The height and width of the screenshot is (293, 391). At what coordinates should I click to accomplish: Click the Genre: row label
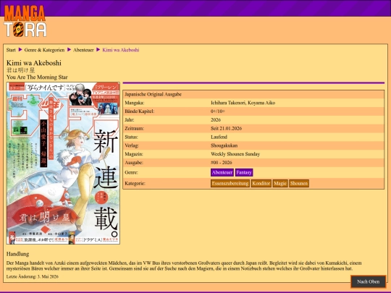click(131, 172)
